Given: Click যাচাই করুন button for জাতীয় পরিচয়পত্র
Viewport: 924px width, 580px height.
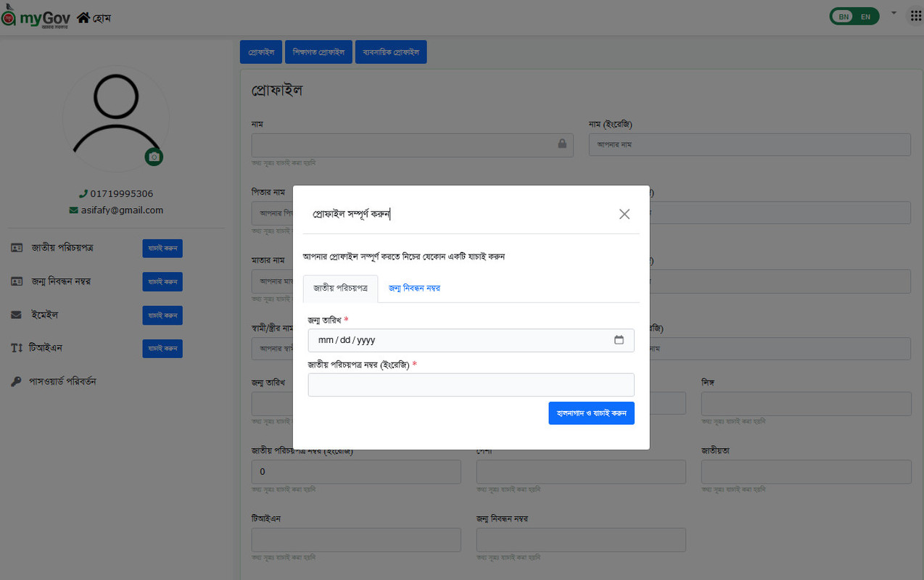Looking at the screenshot, I should 162,249.
